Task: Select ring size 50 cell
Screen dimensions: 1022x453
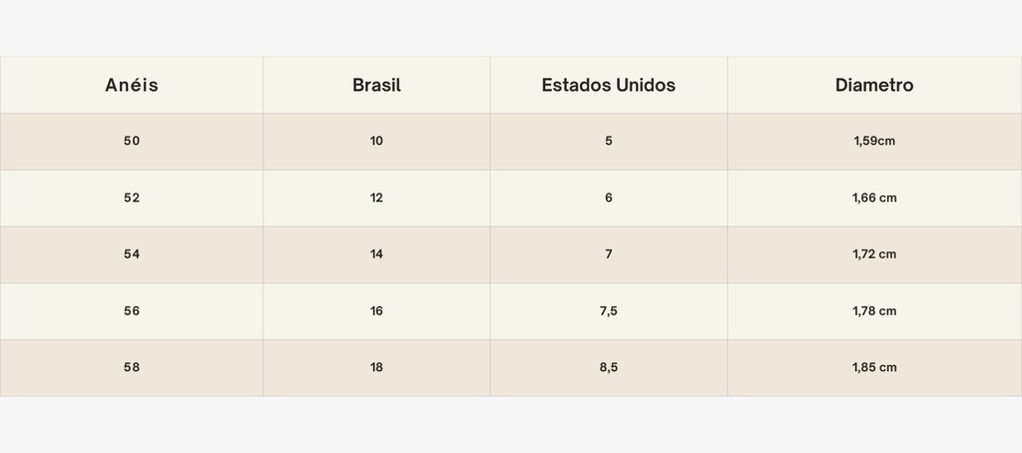Action: pos(132,142)
